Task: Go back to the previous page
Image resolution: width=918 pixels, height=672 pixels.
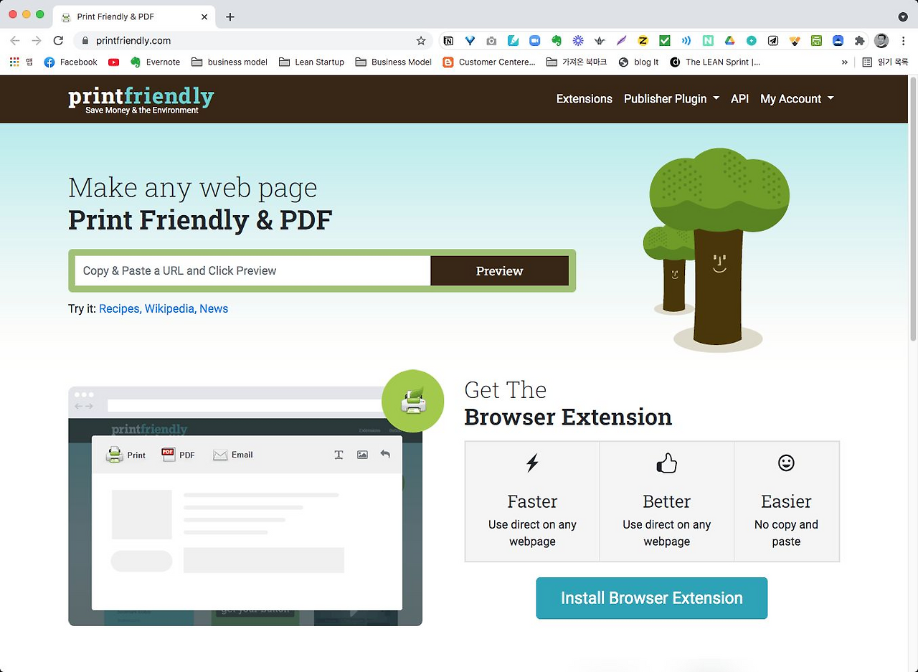Action: (x=15, y=41)
